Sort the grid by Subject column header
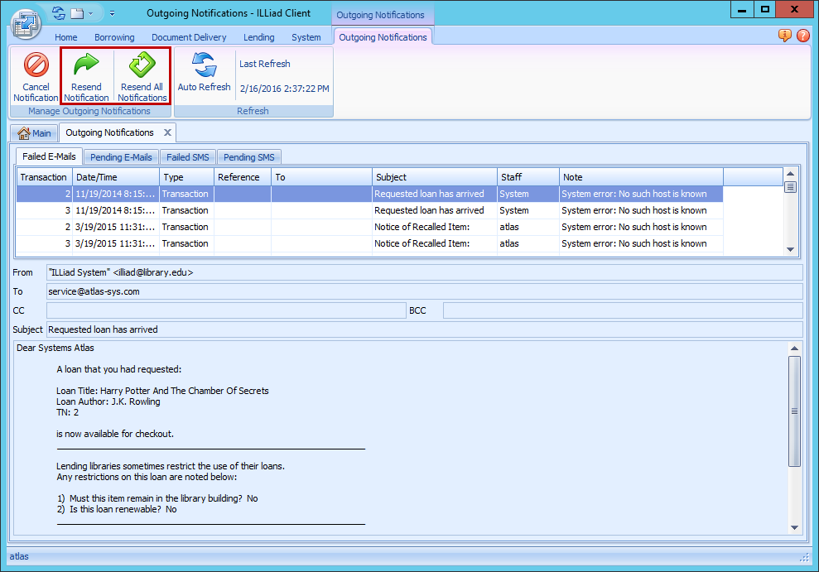The width and height of the screenshot is (819, 572). 433,177
